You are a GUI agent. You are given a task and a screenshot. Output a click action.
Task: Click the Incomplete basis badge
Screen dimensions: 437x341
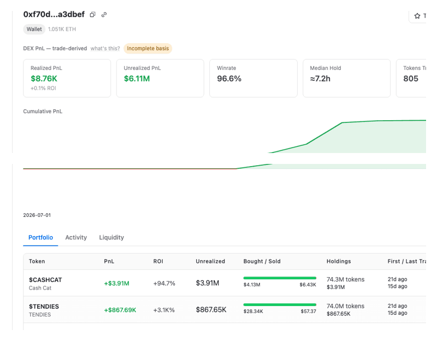(x=147, y=49)
